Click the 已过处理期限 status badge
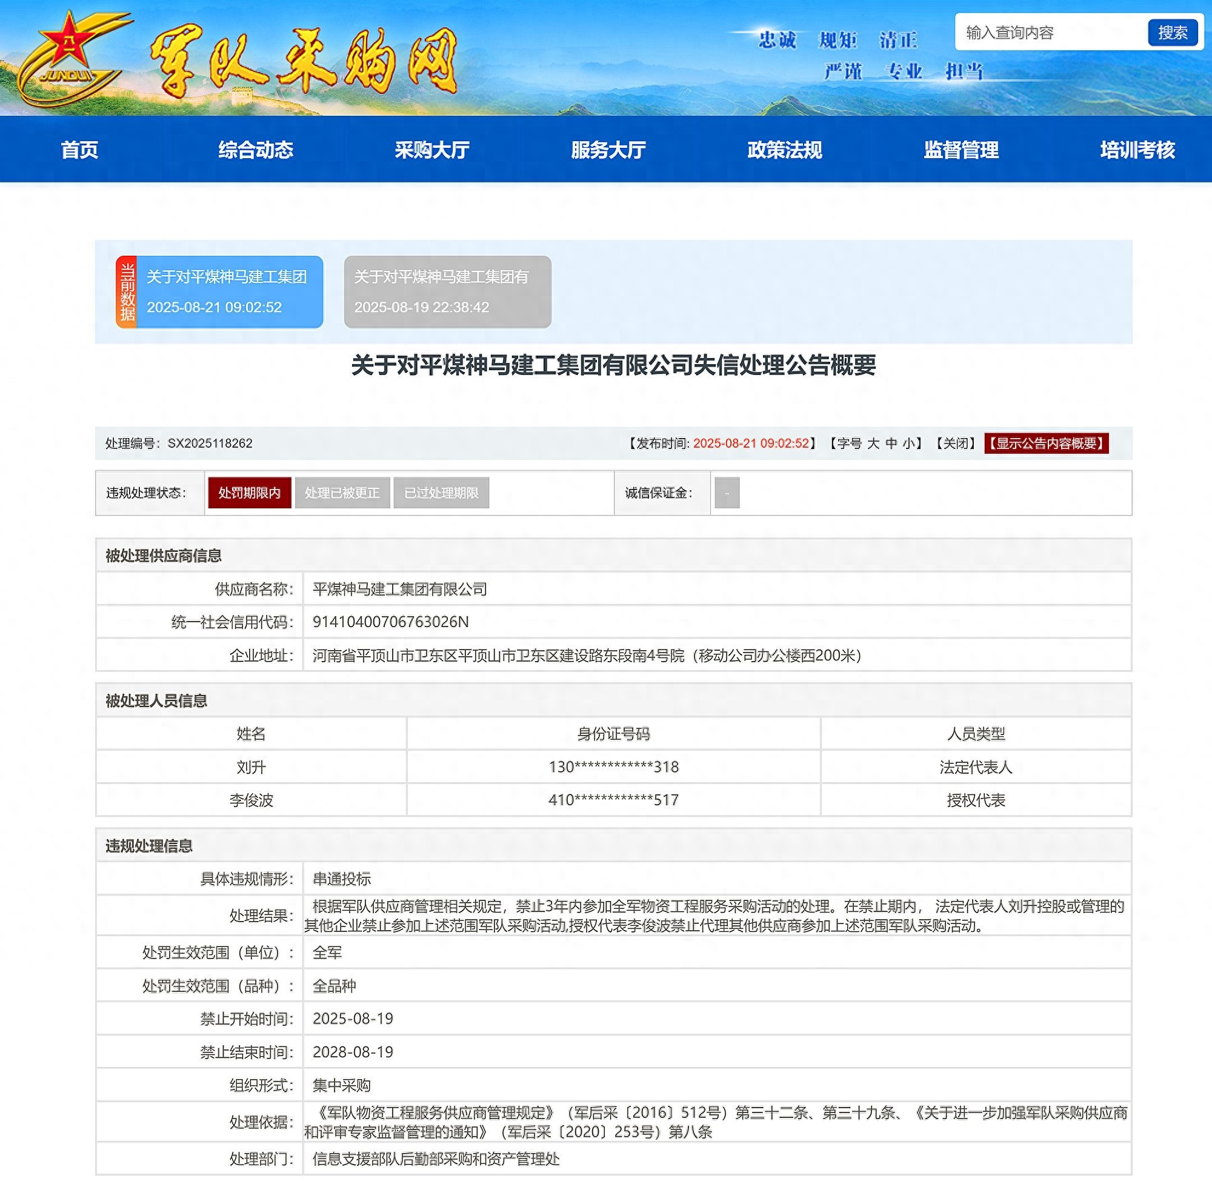The image size is (1212, 1190). (441, 493)
